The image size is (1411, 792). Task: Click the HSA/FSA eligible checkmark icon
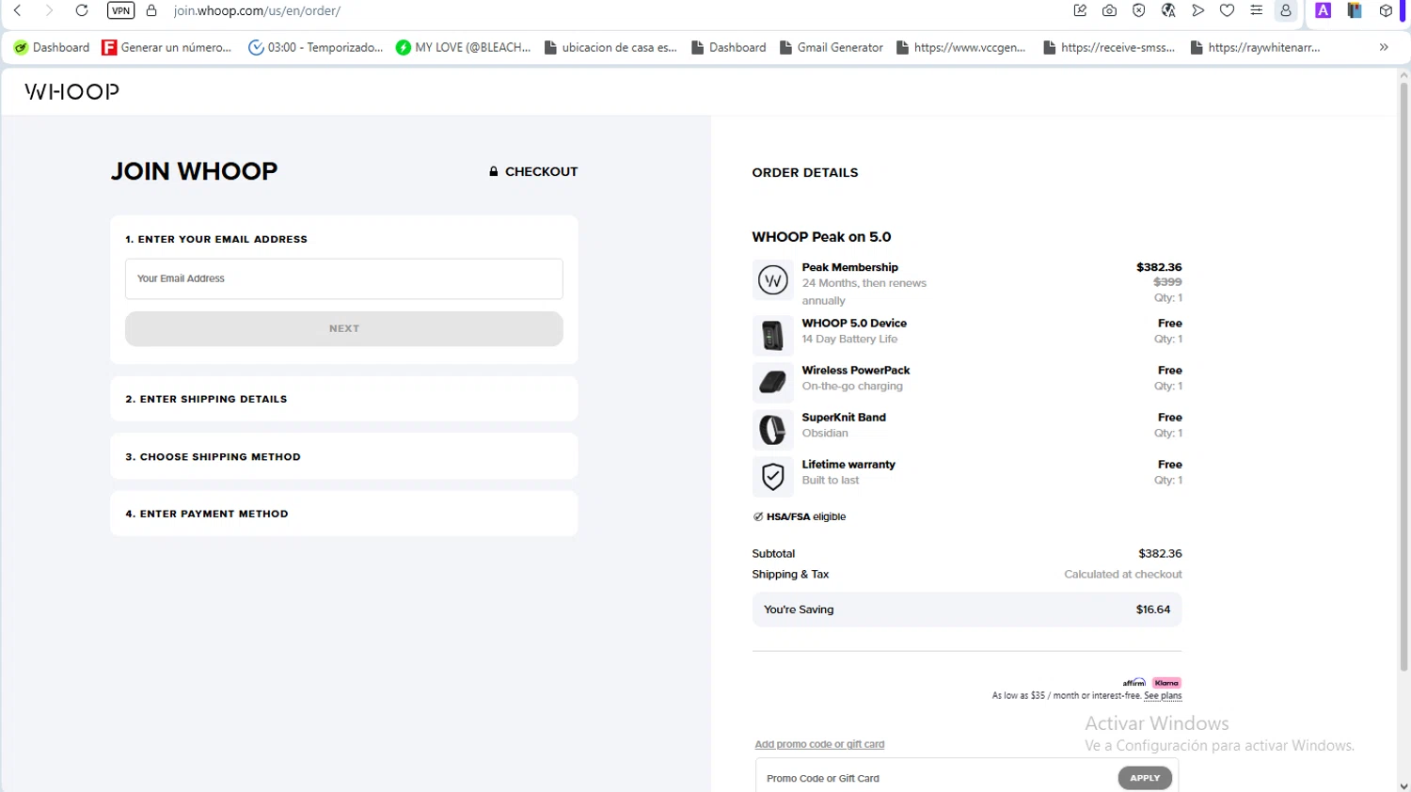point(758,516)
